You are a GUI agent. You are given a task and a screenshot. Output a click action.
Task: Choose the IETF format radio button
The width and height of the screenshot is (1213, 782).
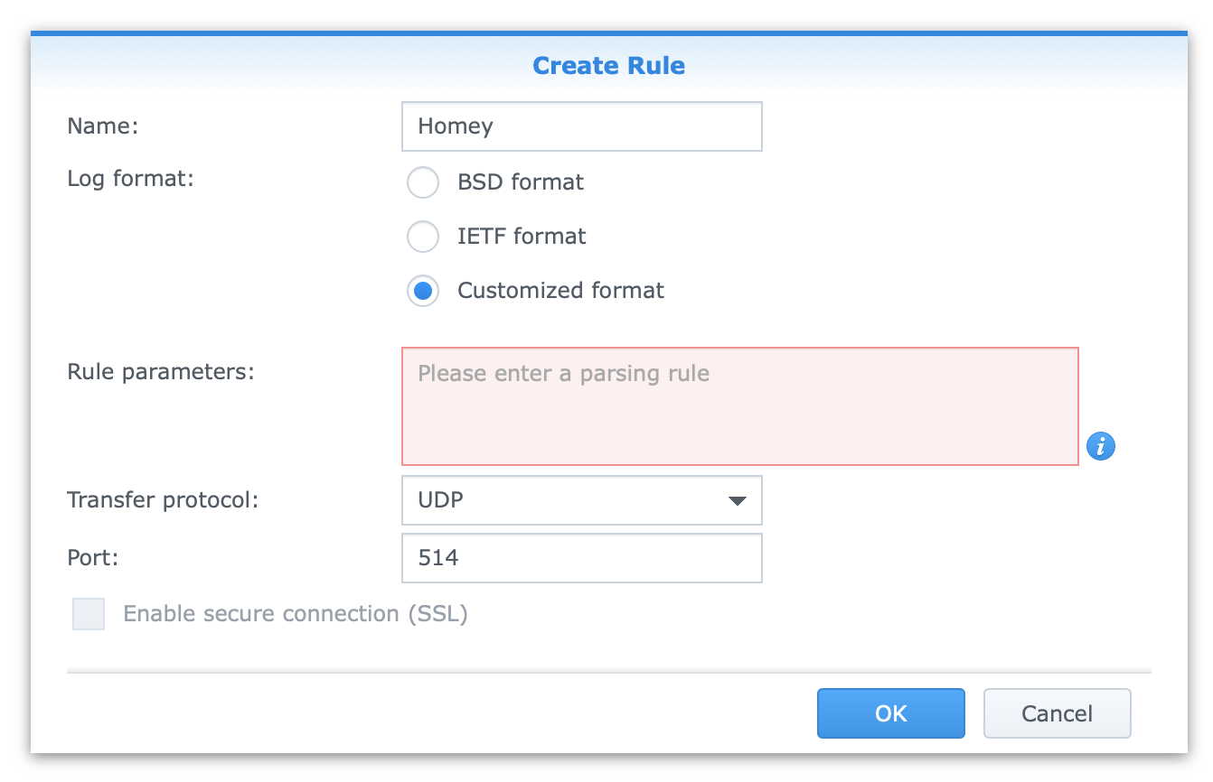(x=423, y=237)
